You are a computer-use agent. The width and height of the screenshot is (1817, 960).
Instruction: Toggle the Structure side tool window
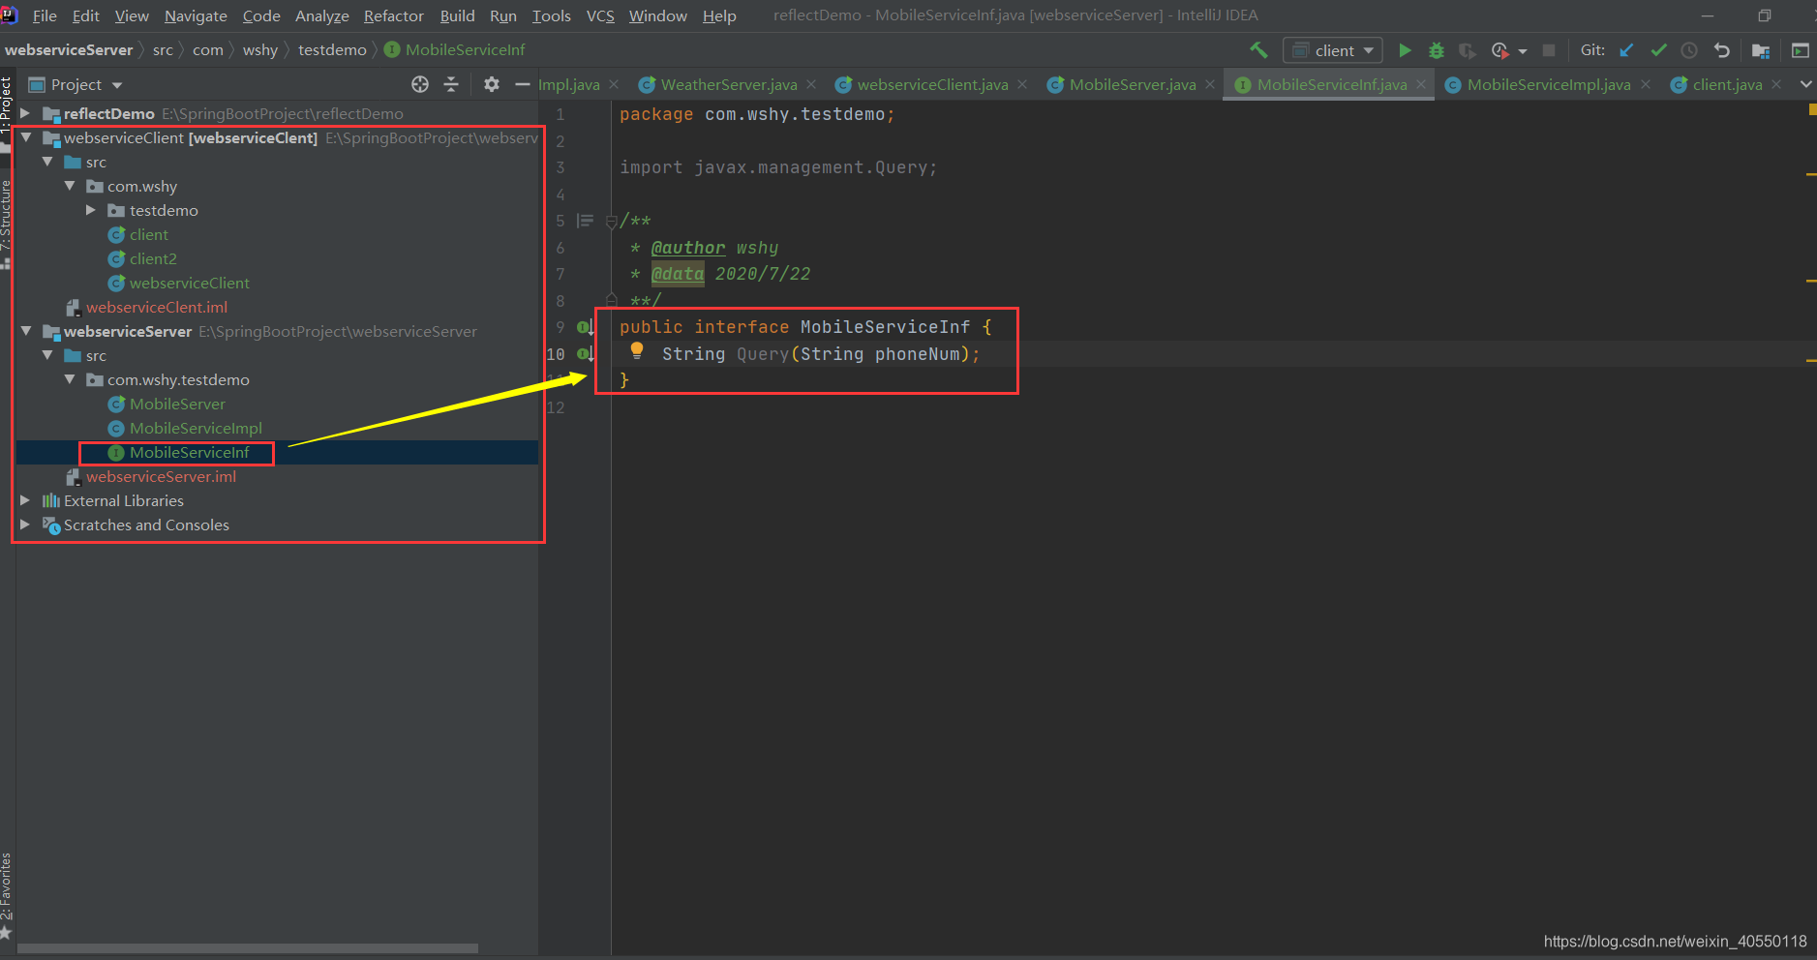(7, 225)
